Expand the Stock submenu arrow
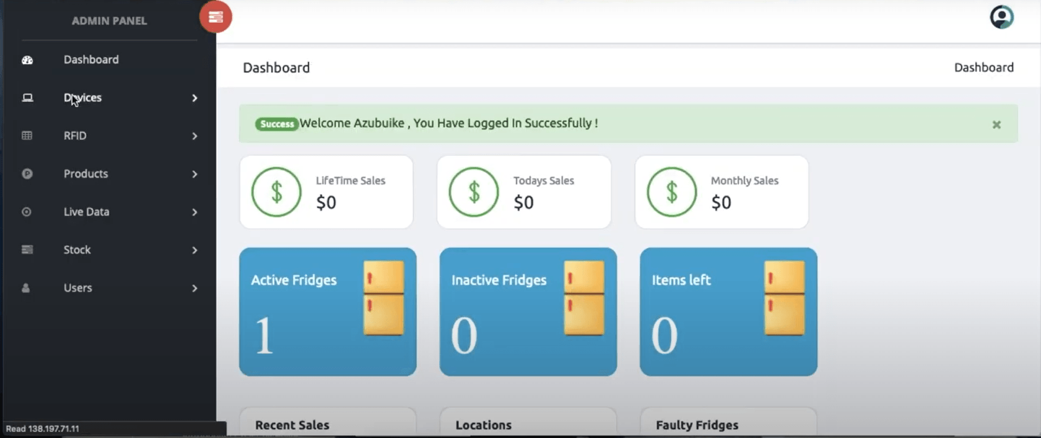The width and height of the screenshot is (1041, 438). [x=195, y=250]
